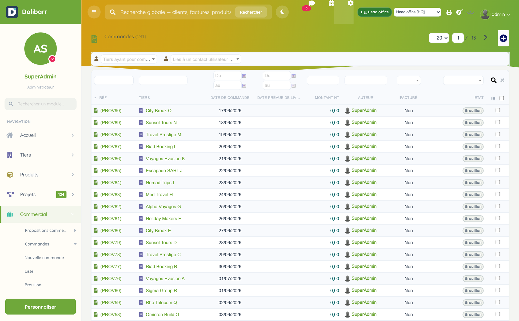Click the Tiers building icon

coord(10,155)
